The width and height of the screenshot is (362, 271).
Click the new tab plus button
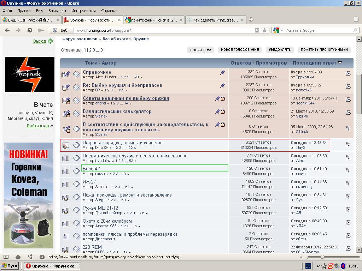point(251,20)
